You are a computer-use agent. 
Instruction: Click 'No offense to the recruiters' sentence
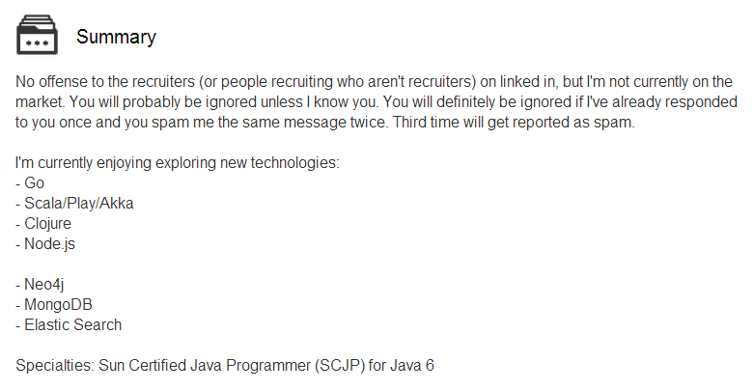click(105, 82)
